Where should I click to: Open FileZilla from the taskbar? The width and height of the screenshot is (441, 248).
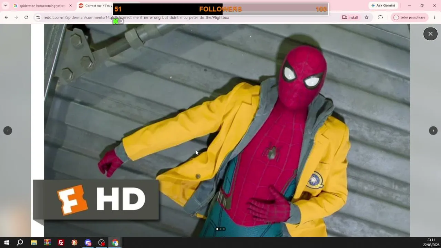click(x=61, y=242)
